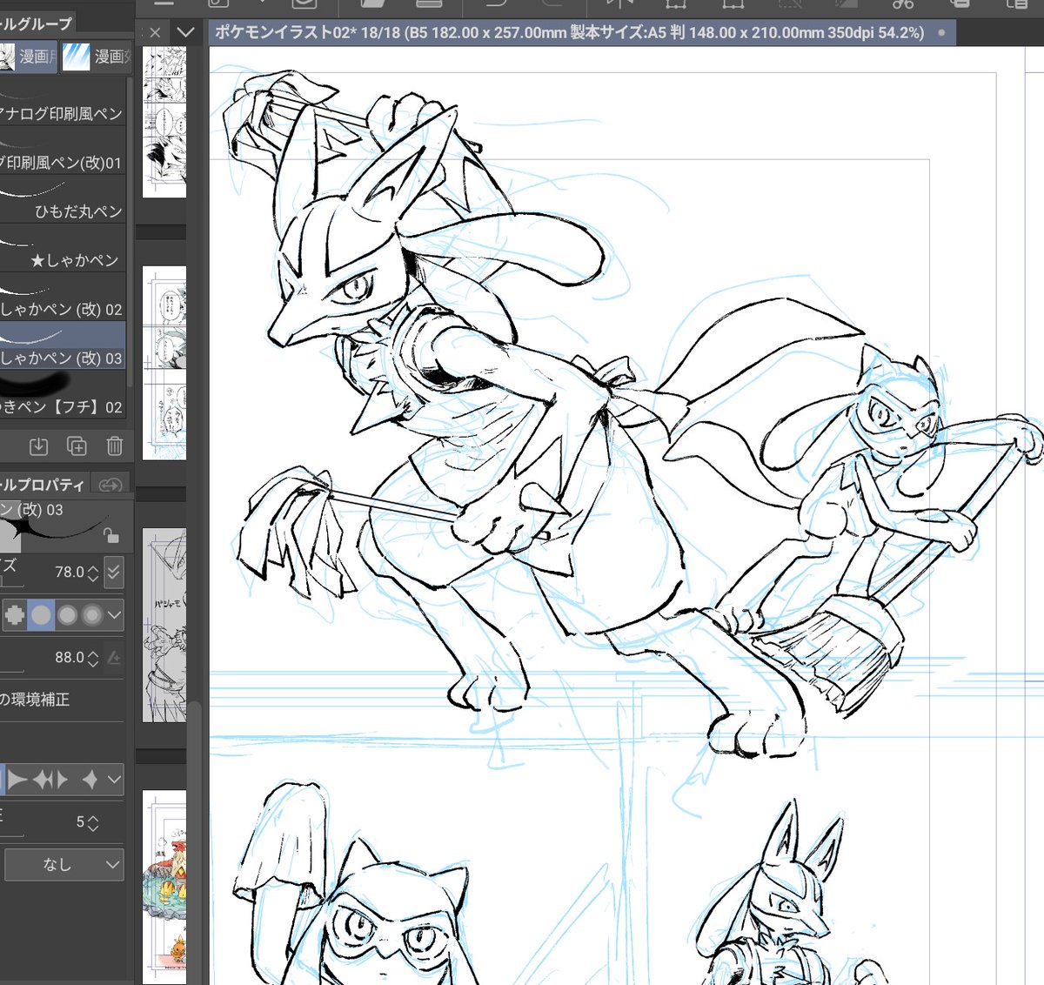Select the double-taper line shape option
Viewport: 1044px width, 985px height.
50,780
